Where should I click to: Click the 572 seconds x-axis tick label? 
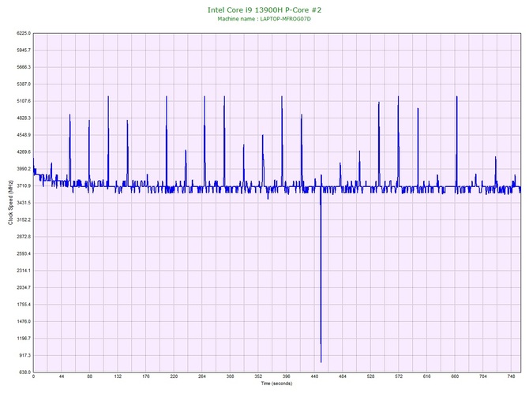tap(399, 376)
